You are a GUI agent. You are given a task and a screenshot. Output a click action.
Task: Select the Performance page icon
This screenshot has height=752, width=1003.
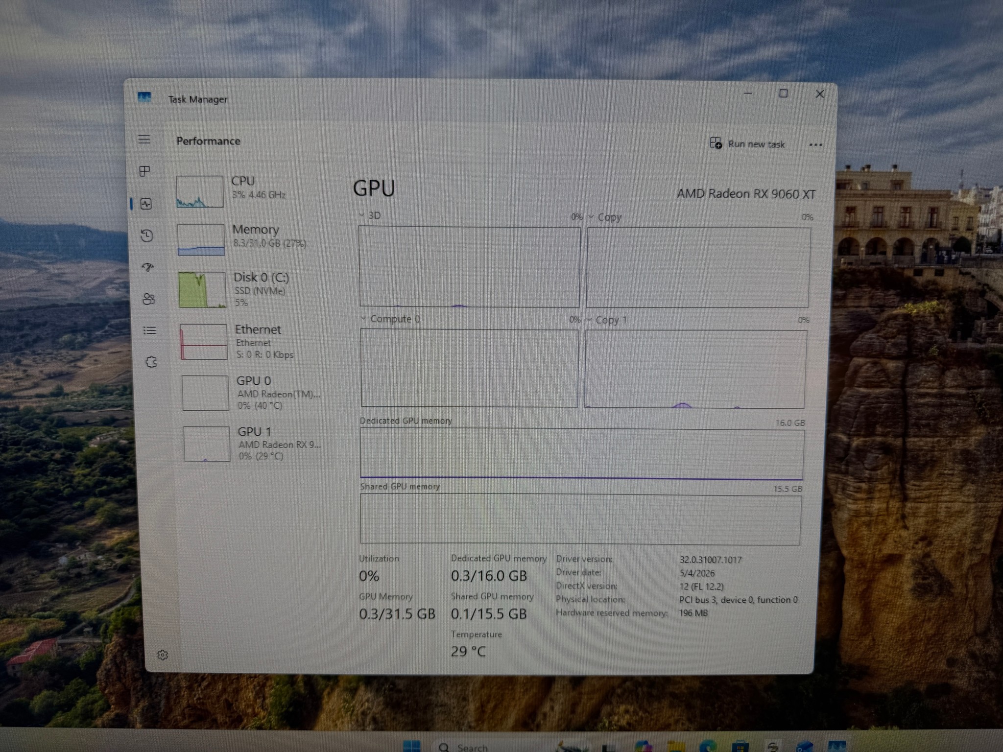[x=146, y=204]
